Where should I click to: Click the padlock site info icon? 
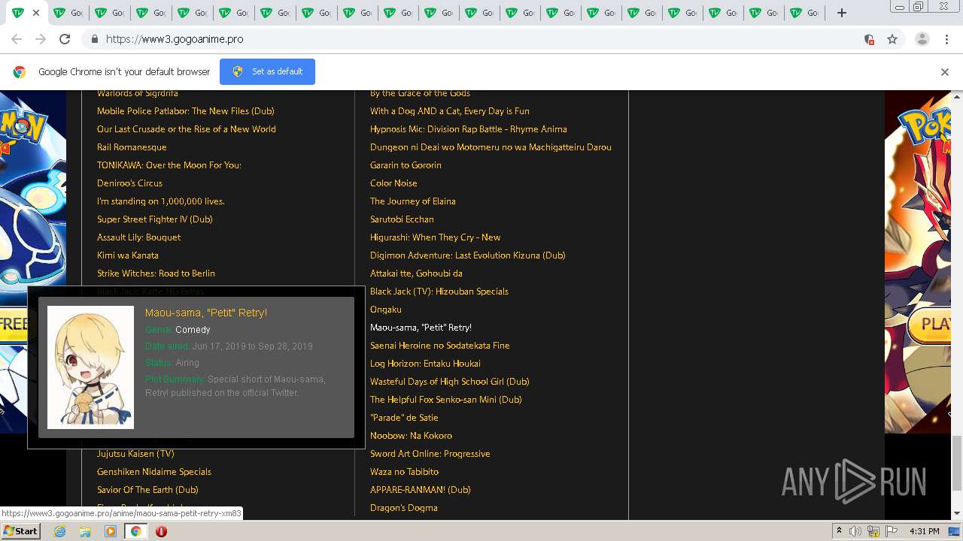[94, 39]
